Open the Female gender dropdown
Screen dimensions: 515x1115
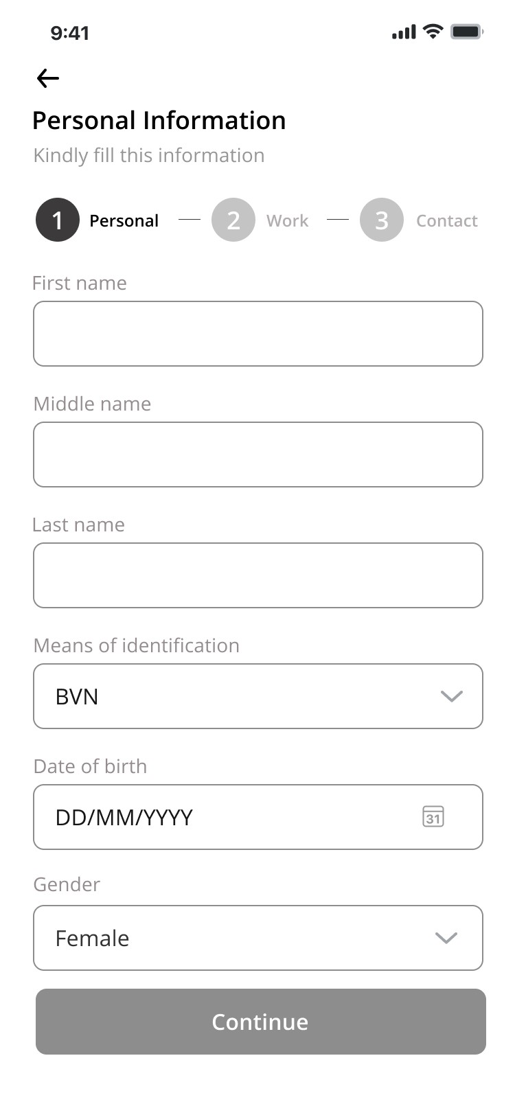pos(258,938)
